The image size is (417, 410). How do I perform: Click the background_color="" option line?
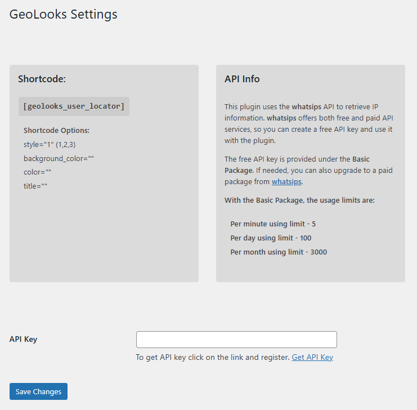click(59, 159)
